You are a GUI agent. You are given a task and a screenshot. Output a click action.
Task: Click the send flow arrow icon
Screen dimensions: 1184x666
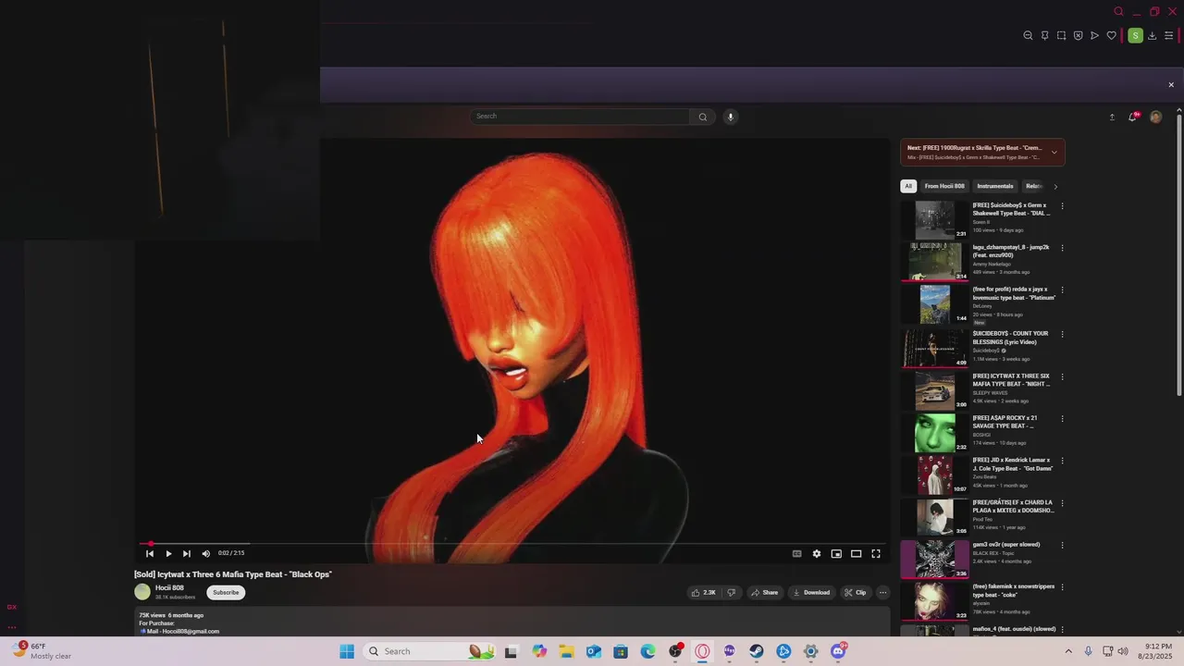(1094, 35)
